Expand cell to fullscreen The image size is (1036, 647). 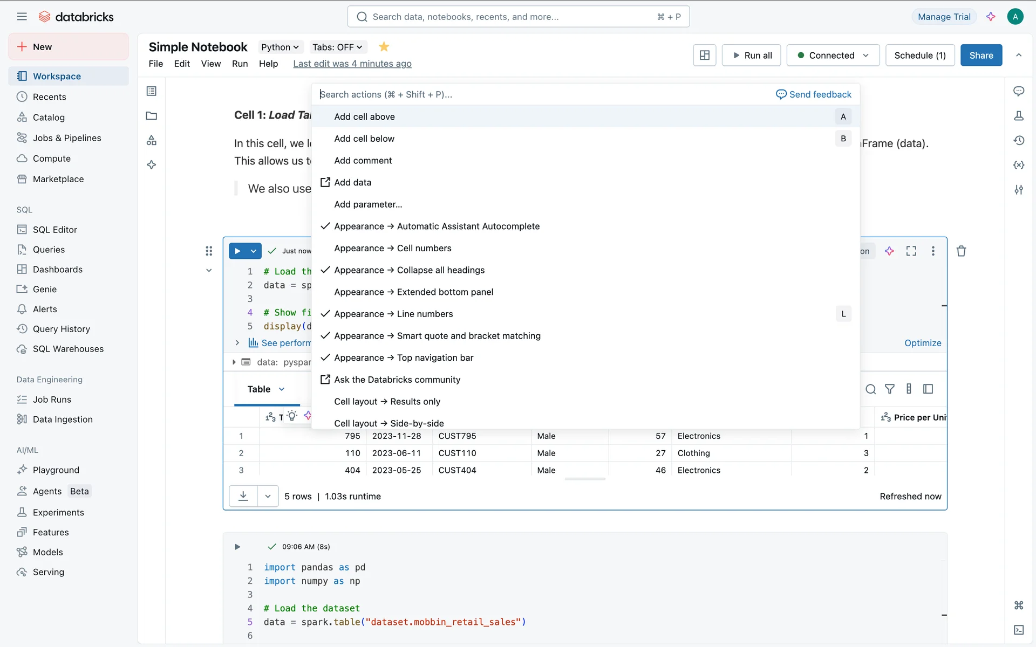click(x=911, y=251)
